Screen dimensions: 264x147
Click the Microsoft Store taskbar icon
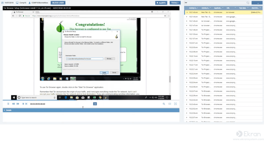coord(77,97)
